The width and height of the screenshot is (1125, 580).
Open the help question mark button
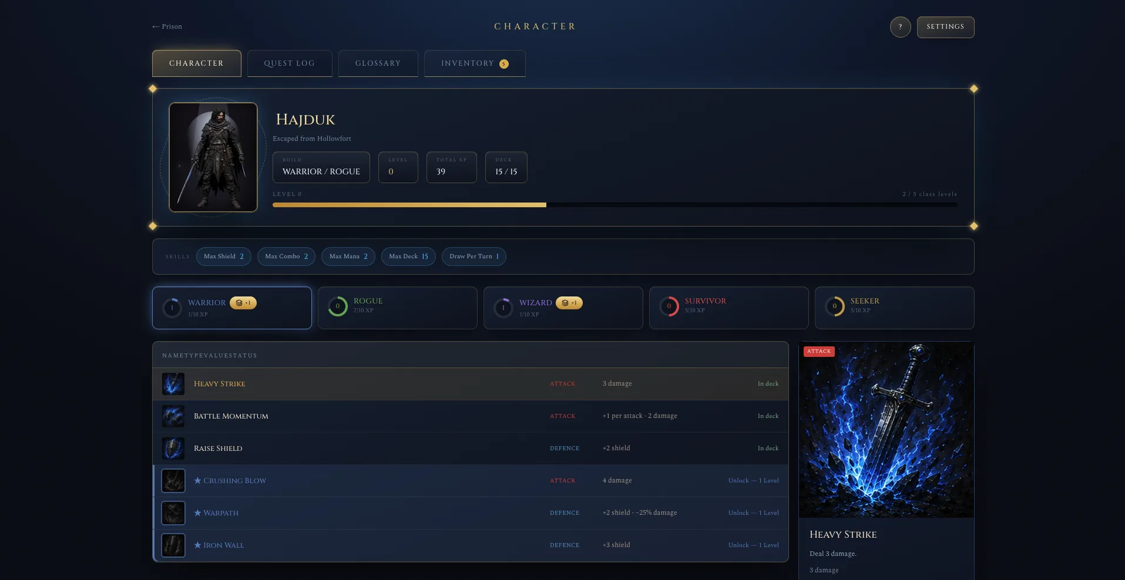[x=900, y=27]
